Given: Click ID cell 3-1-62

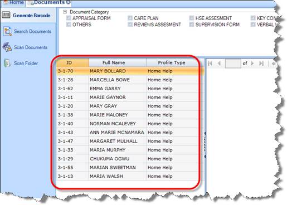Looking at the screenshot, I should click(72, 89).
